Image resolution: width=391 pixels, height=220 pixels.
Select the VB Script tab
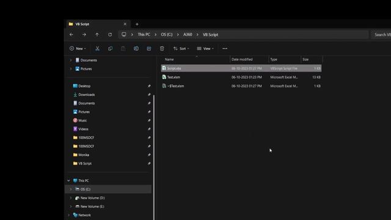point(98,24)
